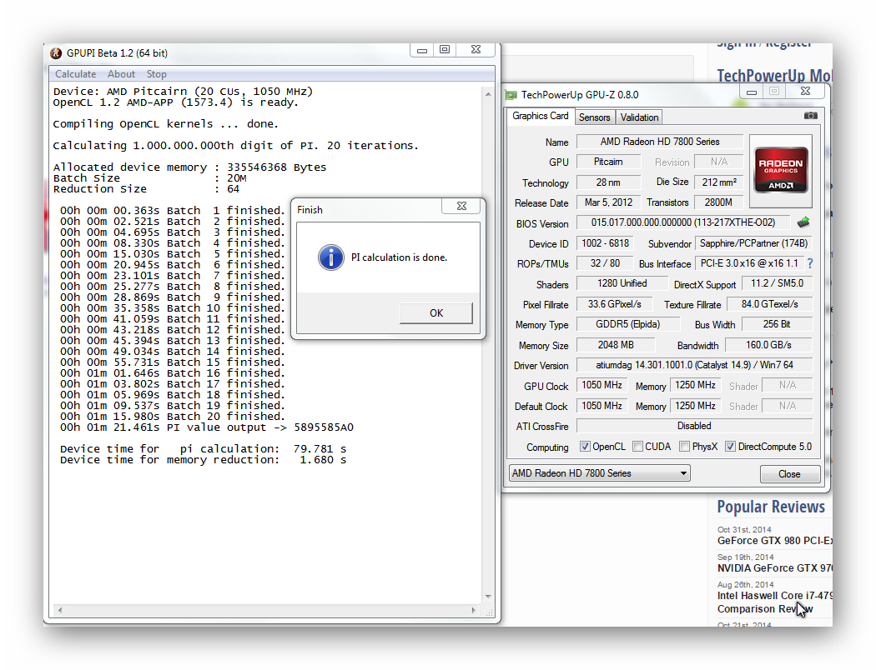Click the GPUPI title bar icon
The height and width of the screenshot is (670, 876).
(56, 53)
